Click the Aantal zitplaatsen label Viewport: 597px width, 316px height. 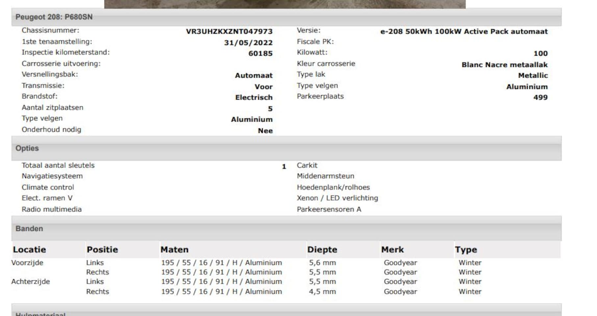pyautogui.click(x=52, y=108)
